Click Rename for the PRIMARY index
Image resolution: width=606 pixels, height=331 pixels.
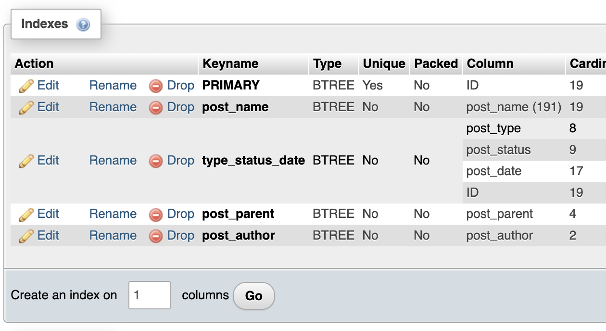coord(113,85)
